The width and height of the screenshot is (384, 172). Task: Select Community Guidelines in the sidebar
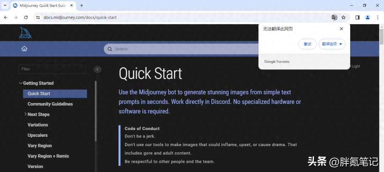[x=50, y=104]
